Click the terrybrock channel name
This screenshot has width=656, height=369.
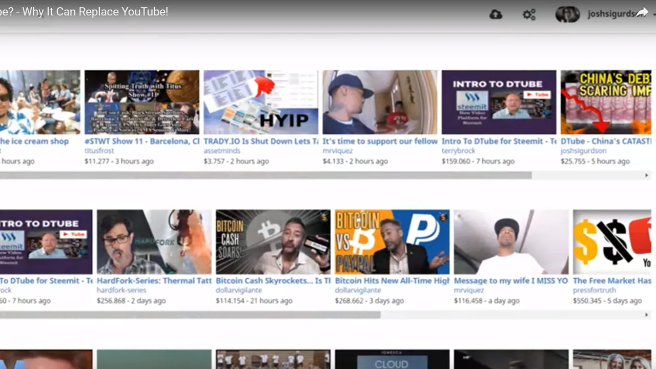pos(458,151)
